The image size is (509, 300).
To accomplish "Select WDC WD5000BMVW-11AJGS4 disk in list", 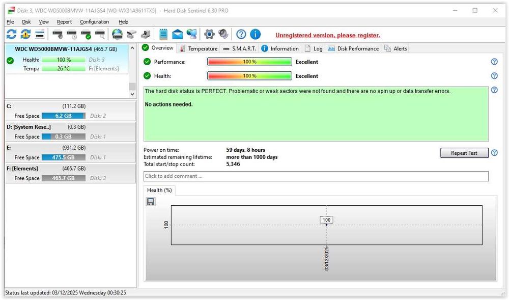I will [67, 59].
